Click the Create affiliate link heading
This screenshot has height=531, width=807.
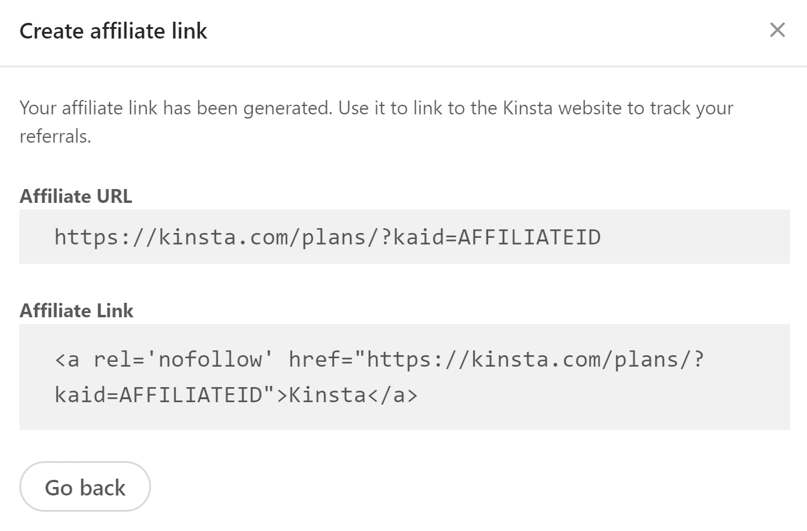click(x=113, y=31)
